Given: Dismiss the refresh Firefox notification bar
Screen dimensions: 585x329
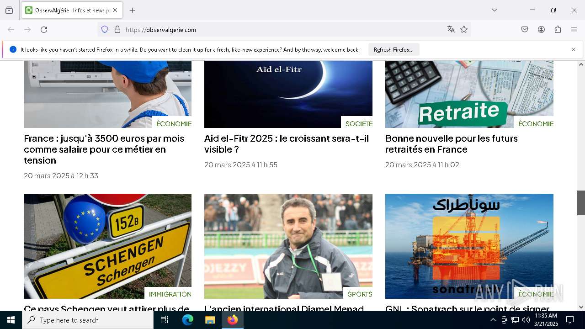Looking at the screenshot, I should click(x=574, y=49).
